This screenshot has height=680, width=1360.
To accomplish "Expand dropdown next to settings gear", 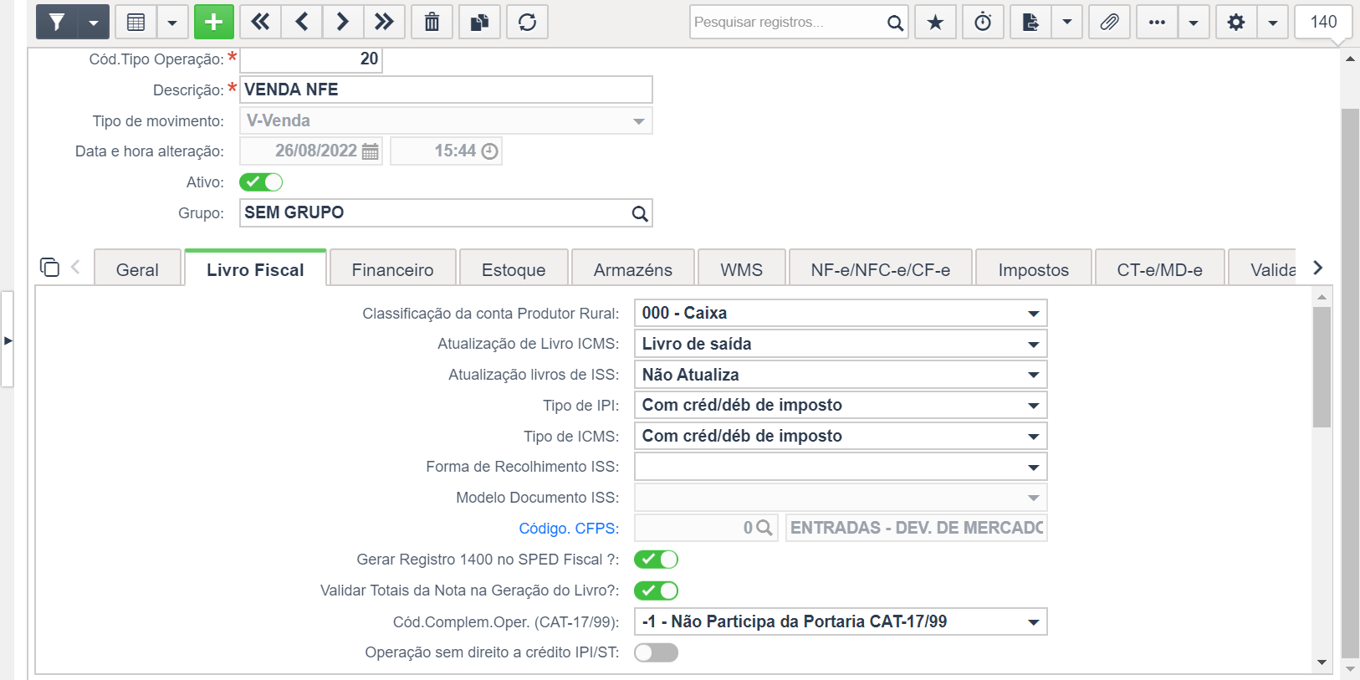I will (x=1273, y=22).
